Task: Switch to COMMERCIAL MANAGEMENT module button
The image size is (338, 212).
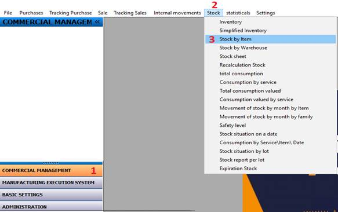Action: [x=51, y=170]
